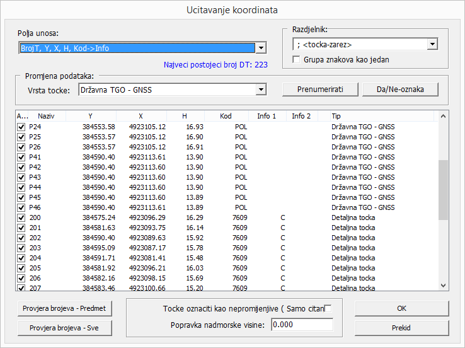The height and width of the screenshot is (348, 465).
Task: Click the Info 2 column header
Action: (x=302, y=116)
